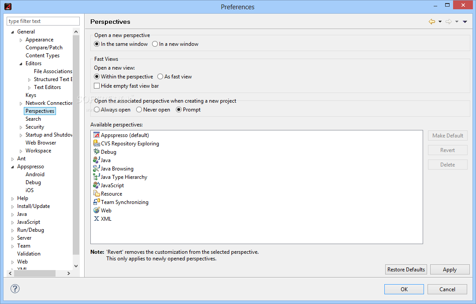The height and width of the screenshot is (304, 476).
Task: Collapse the Appspresso tree node
Action: click(13, 167)
